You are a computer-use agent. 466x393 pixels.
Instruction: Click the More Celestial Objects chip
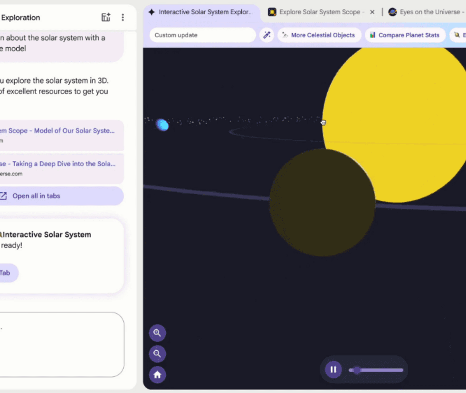tap(318, 35)
